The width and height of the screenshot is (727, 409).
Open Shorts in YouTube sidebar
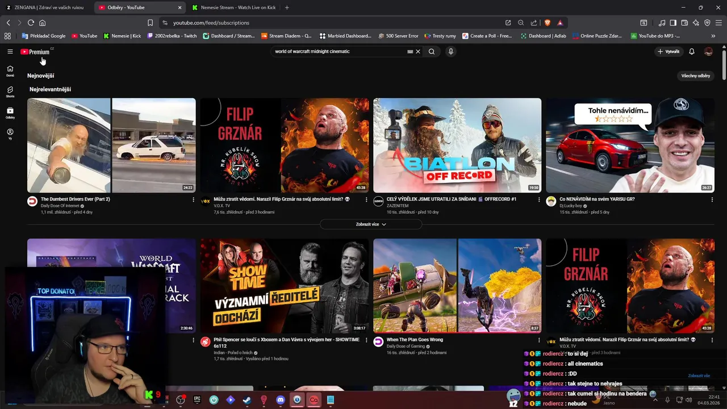coord(10,92)
